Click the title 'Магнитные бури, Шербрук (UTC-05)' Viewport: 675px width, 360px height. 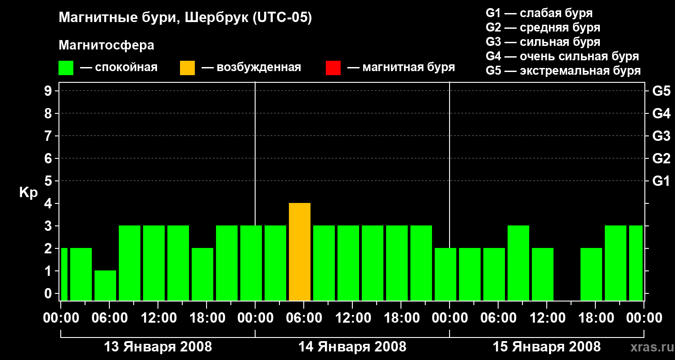pos(185,18)
